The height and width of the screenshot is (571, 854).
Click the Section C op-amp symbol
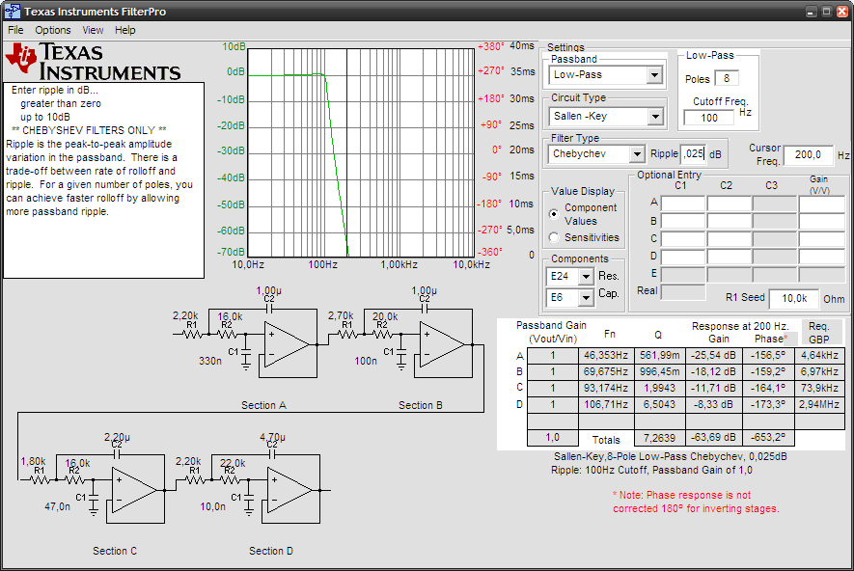pos(134,490)
